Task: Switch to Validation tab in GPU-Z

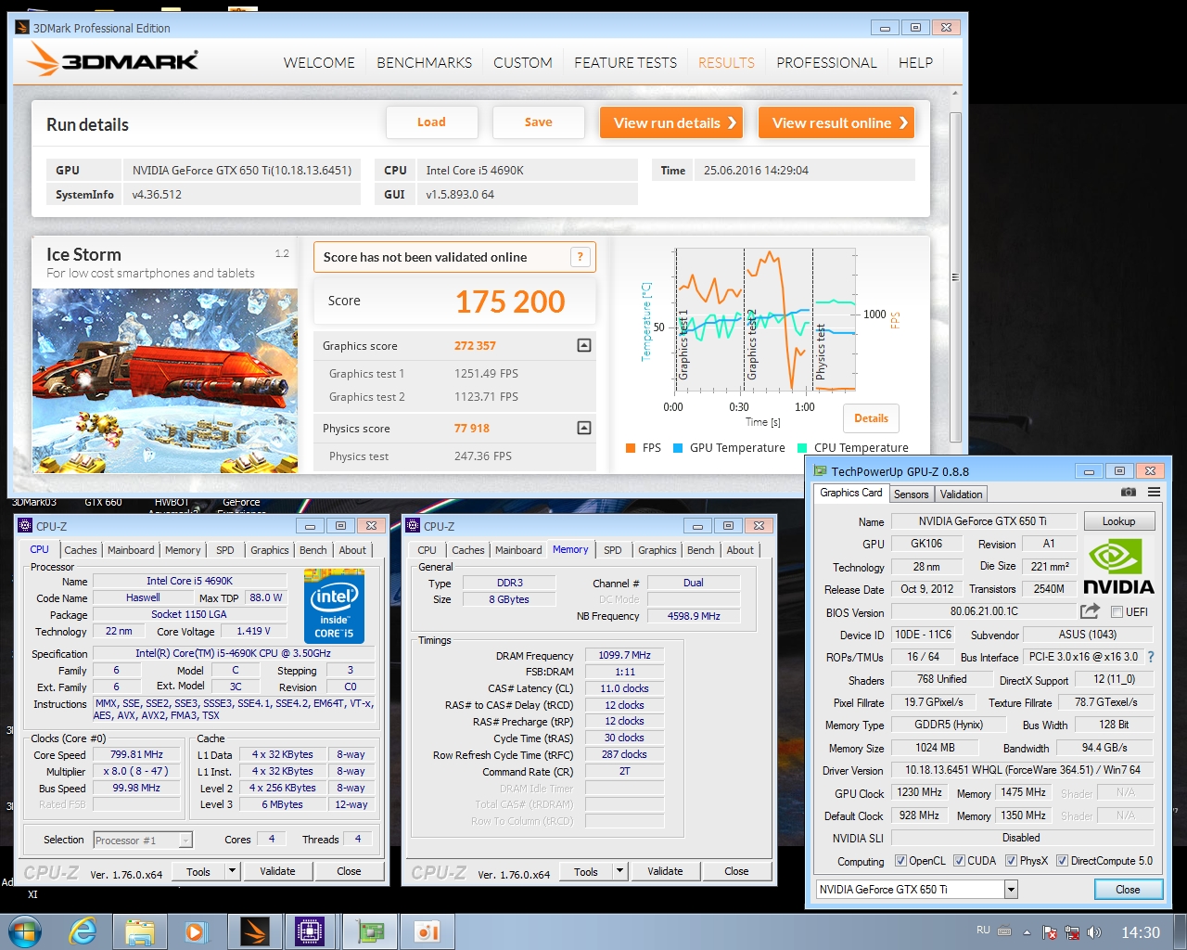Action: click(961, 494)
